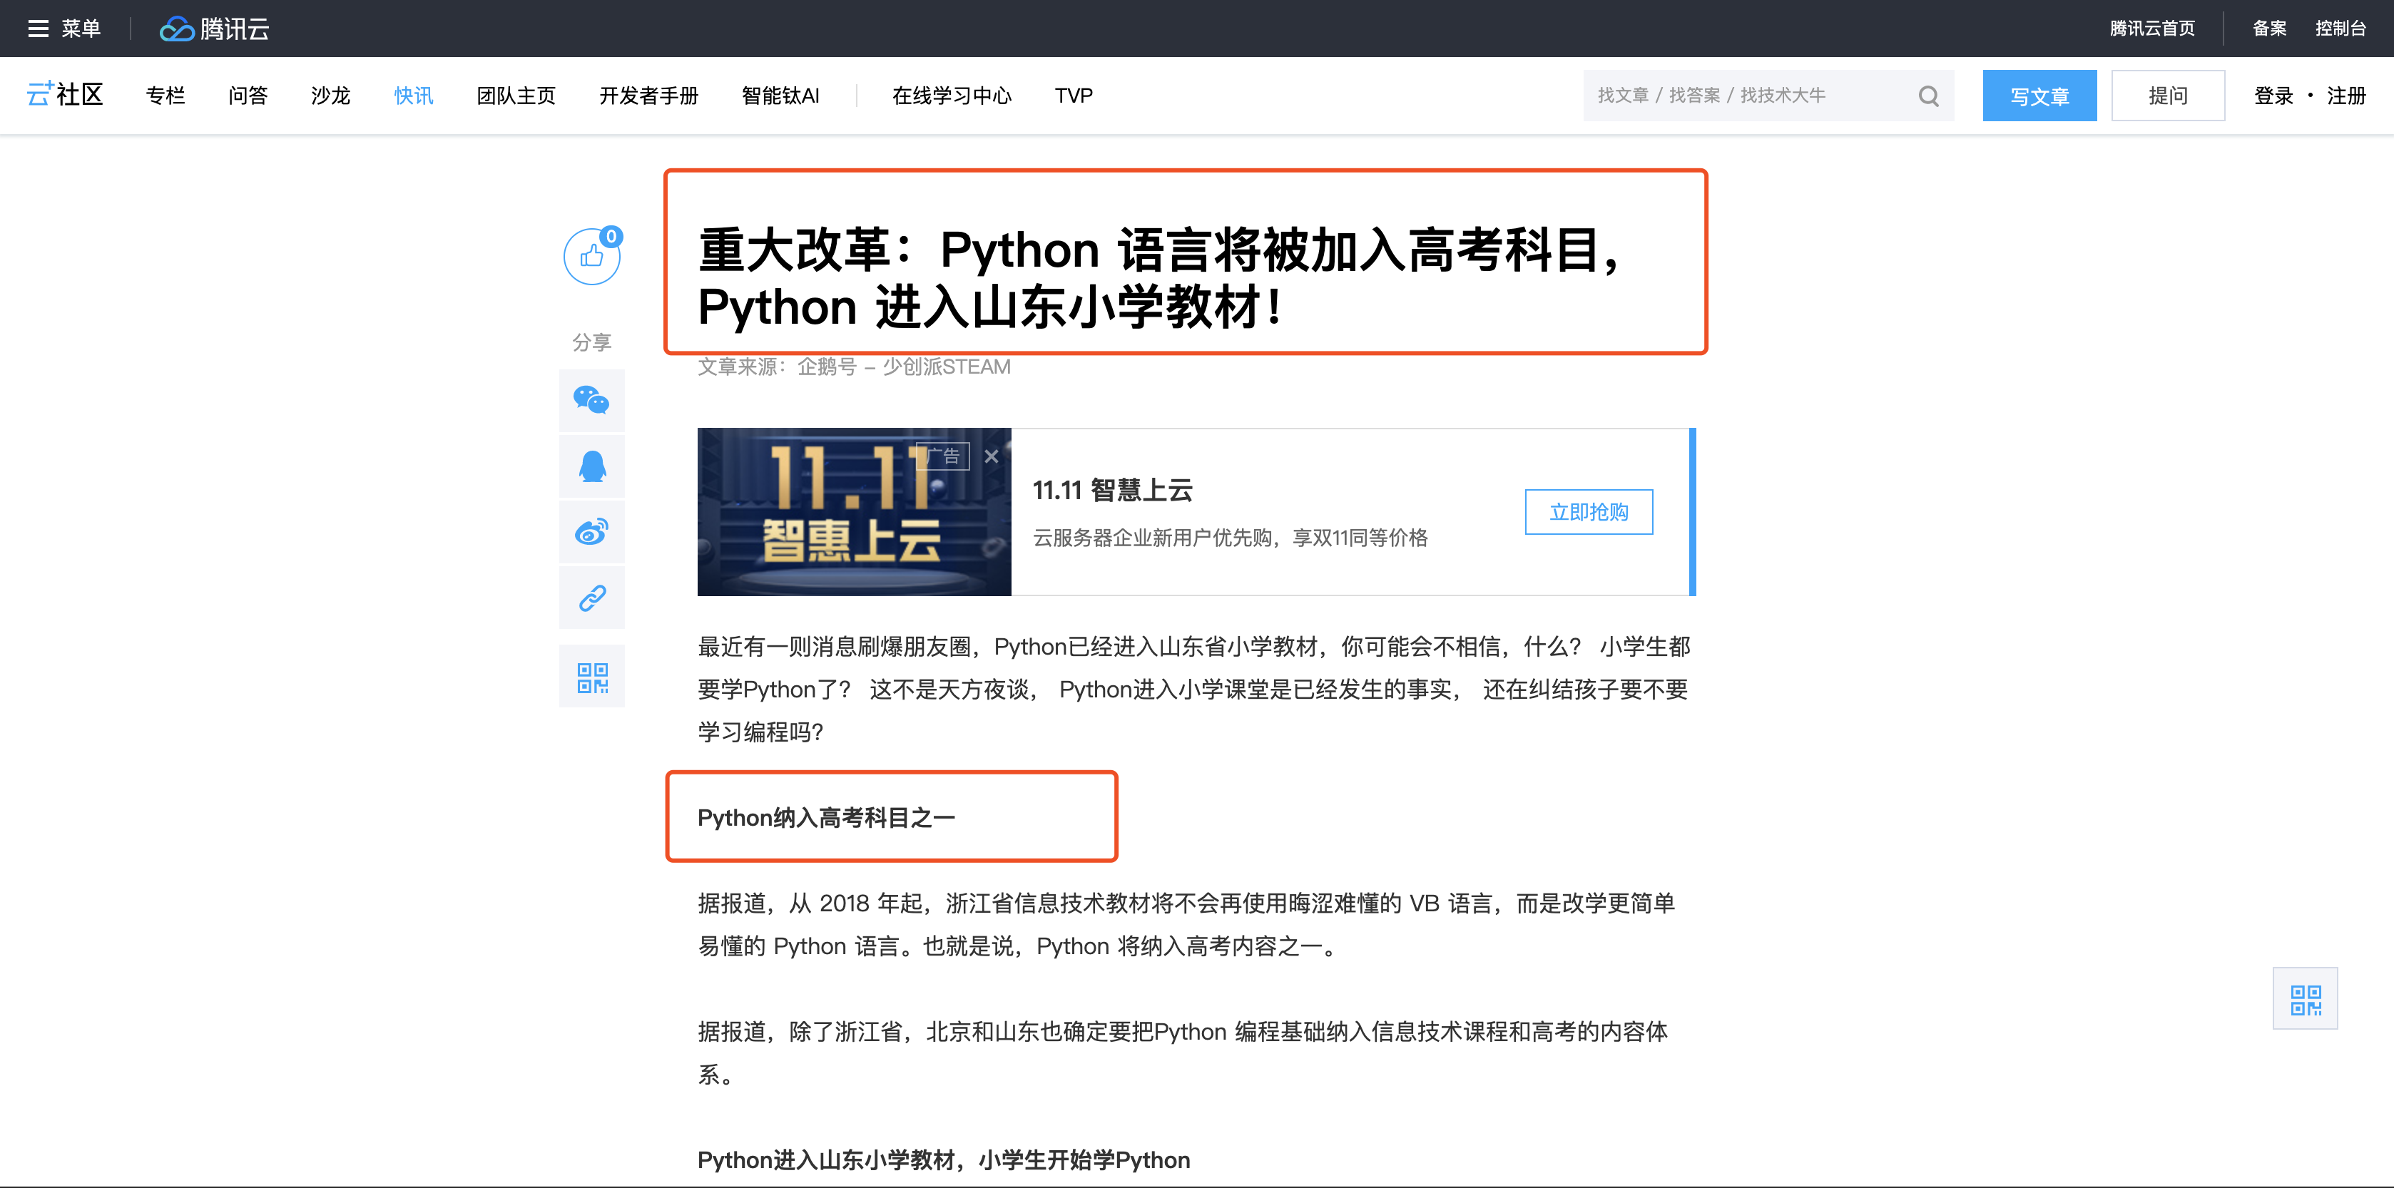
Task: Open the hamburger 菜单 menu
Action: (63, 29)
